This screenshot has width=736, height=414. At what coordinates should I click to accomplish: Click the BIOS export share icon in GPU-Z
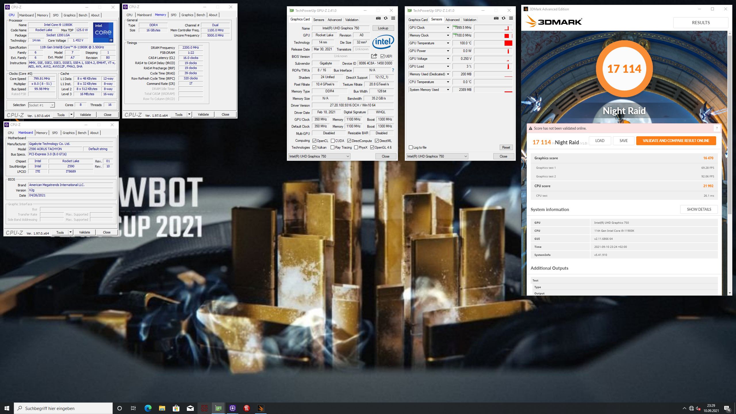(374, 56)
